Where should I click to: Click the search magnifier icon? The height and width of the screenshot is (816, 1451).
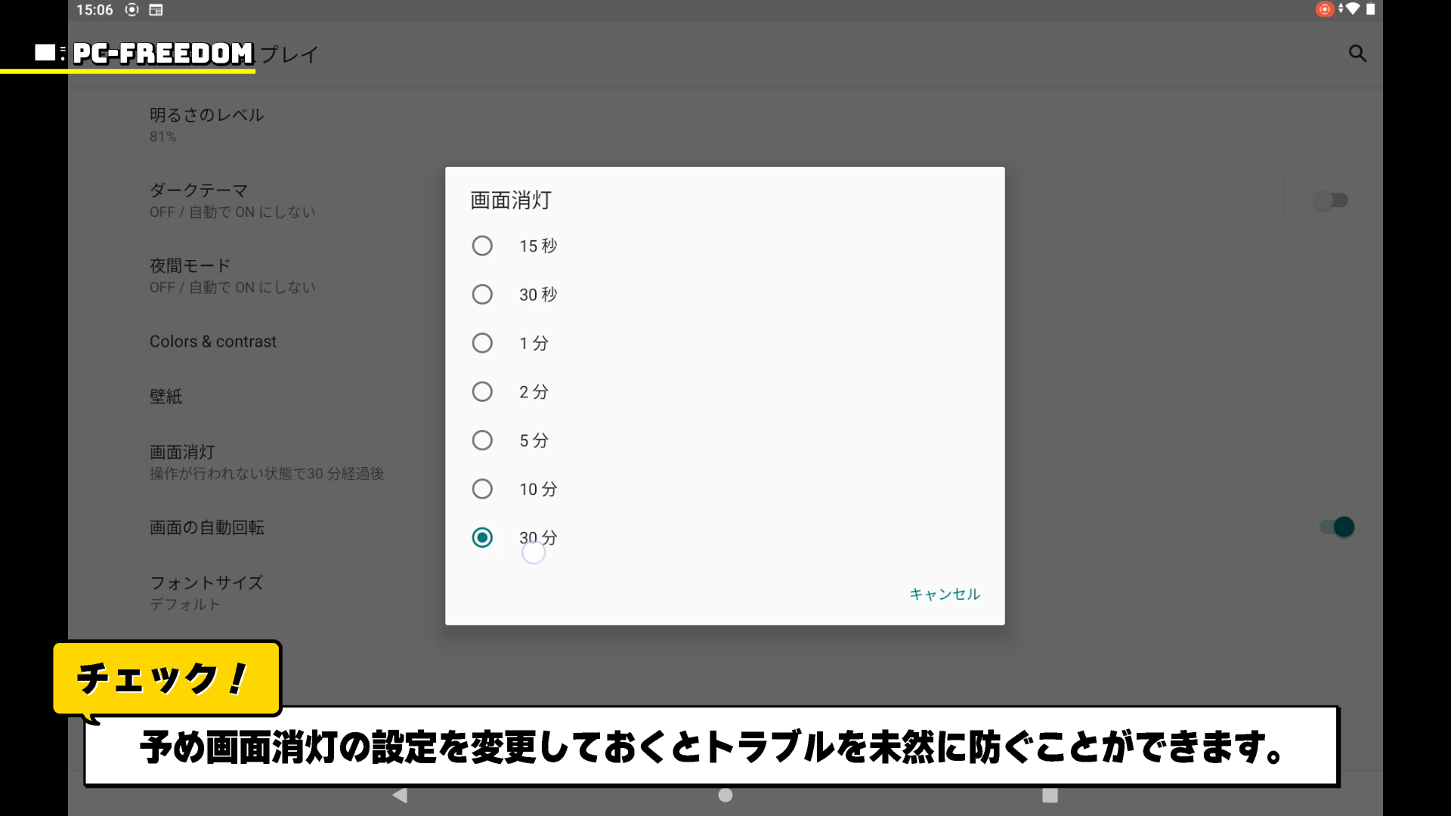[1357, 54]
